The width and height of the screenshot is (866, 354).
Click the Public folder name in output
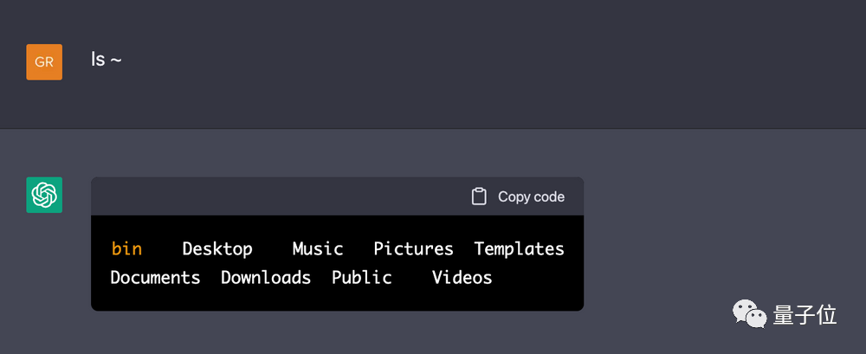click(362, 278)
